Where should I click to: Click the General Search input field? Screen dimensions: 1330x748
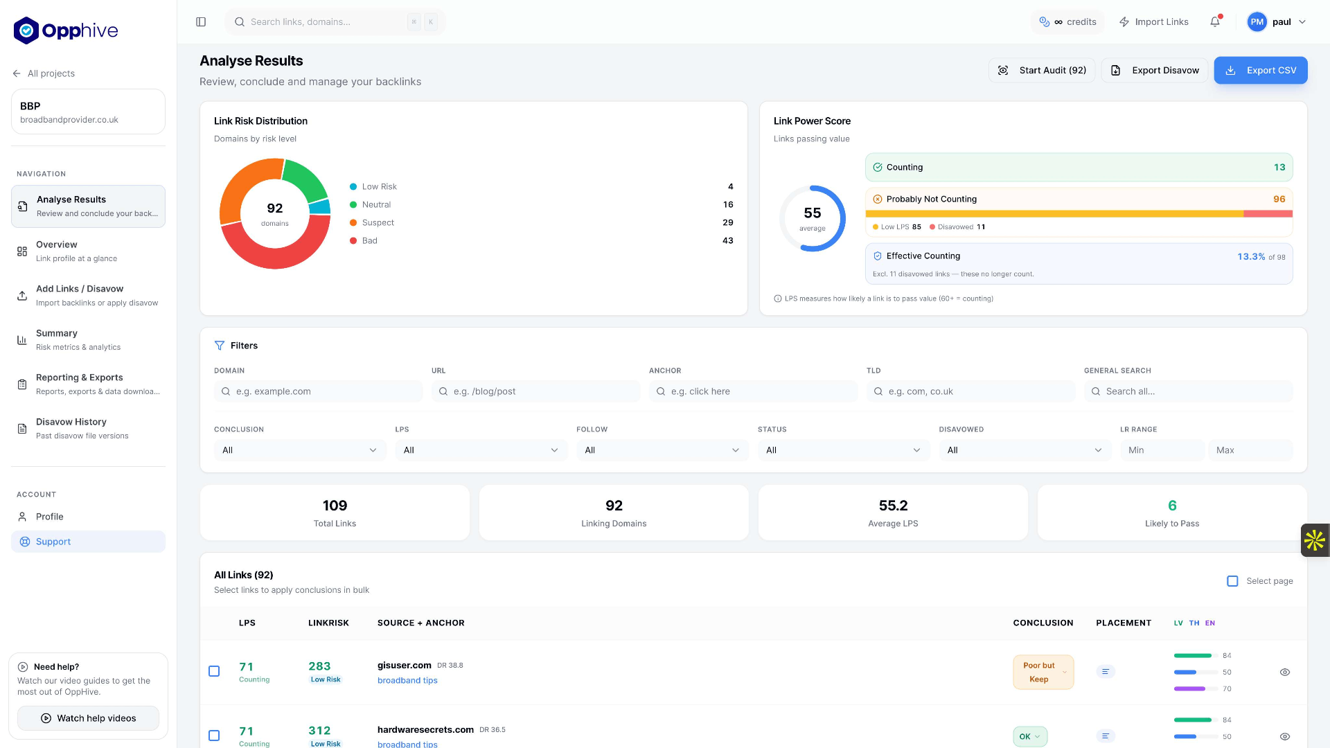point(1189,391)
